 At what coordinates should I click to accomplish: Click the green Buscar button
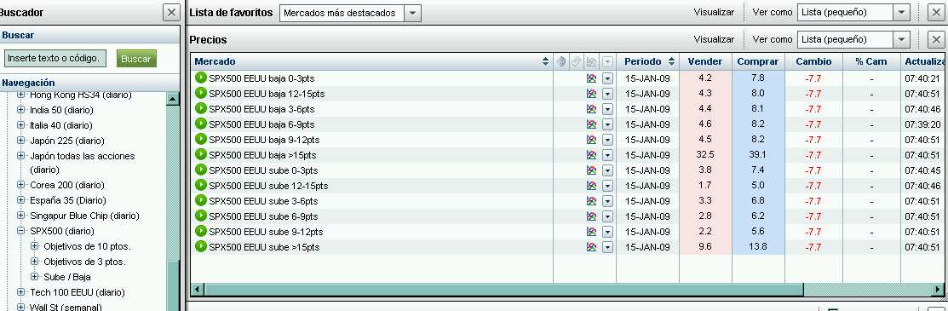click(136, 59)
